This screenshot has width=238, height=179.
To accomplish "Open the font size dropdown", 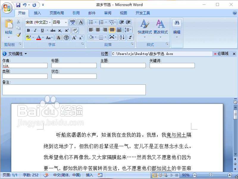I will 66,23.
